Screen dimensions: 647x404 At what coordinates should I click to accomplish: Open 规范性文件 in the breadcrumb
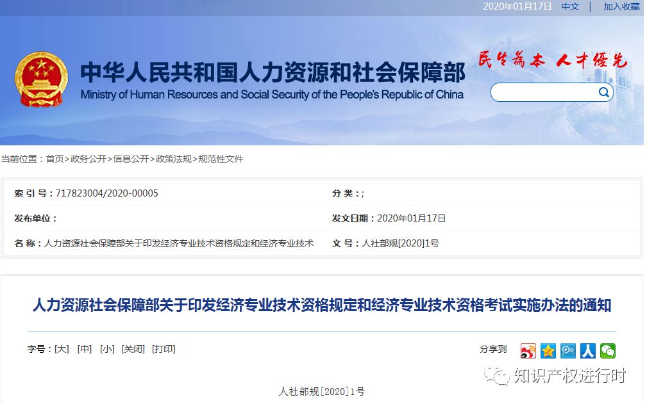[x=221, y=159]
